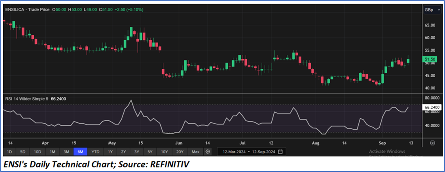
Task: Select the 2Y time range
Action: coord(124,152)
